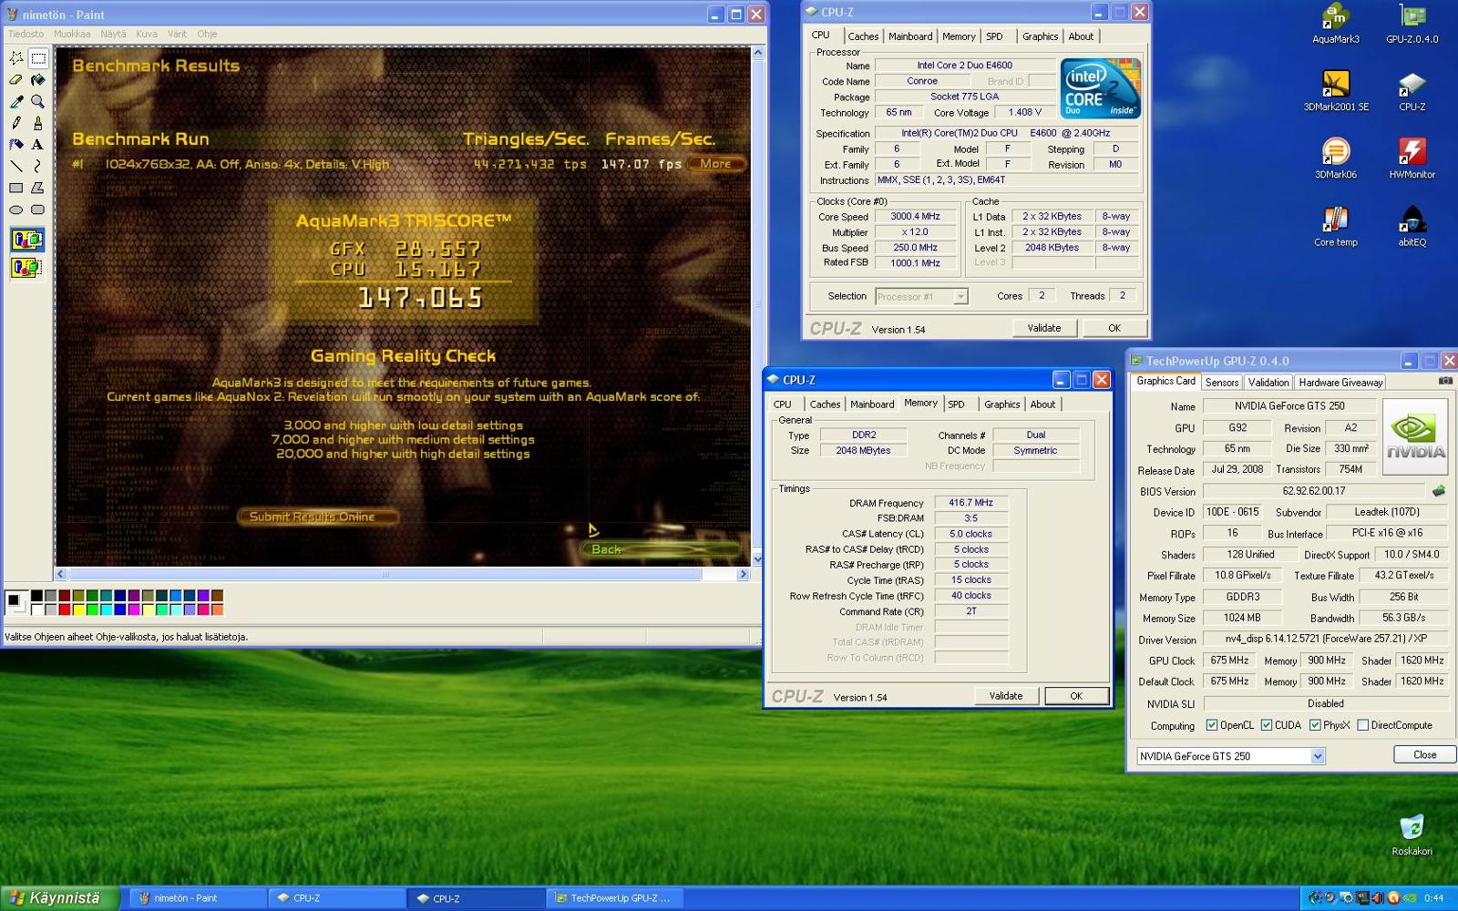The height and width of the screenshot is (911, 1458).
Task: Click OK in the top CPU-Z window
Action: pos(1114,328)
